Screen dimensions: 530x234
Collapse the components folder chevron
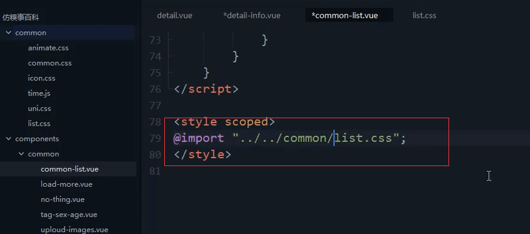(9, 139)
